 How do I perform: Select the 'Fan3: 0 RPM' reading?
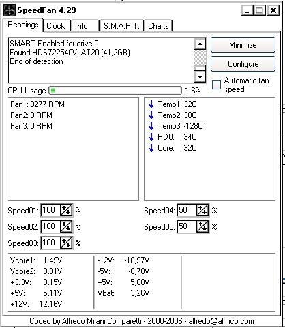coord(31,126)
